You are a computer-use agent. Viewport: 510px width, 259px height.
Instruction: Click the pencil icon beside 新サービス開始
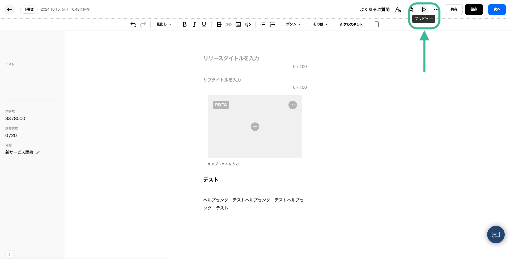tap(38, 152)
